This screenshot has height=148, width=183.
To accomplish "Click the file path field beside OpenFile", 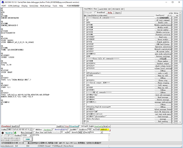I will pyautogui.click(x=38, y=126).
